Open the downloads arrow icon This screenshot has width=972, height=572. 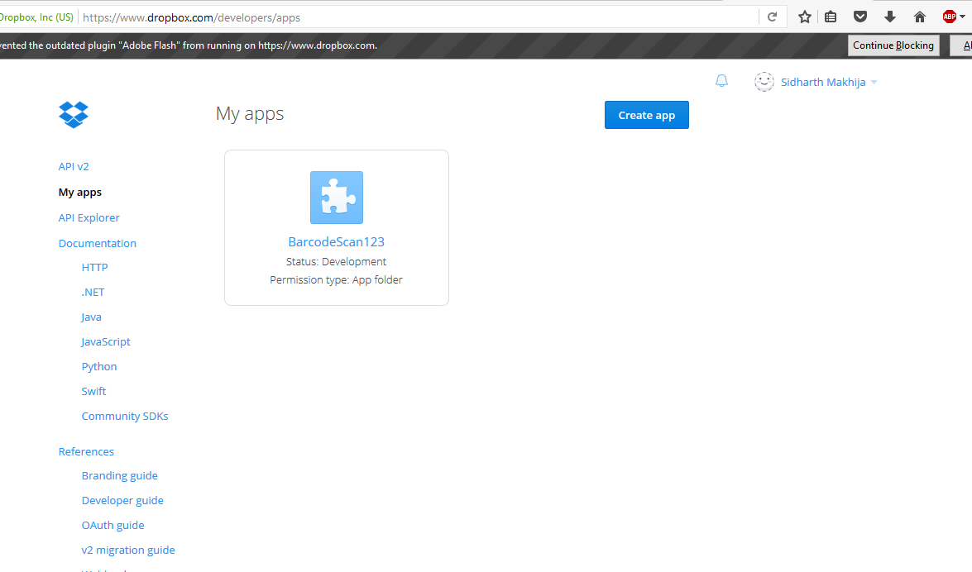(889, 16)
